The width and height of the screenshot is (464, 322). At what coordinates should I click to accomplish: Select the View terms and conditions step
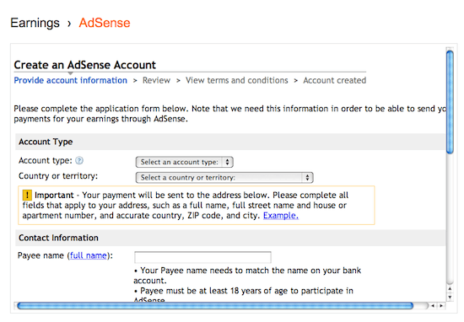(x=237, y=80)
